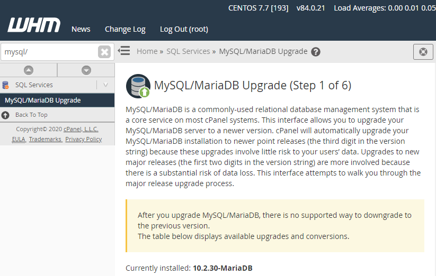Viewport: 436px width, 276px height.
Task: Collapse the SQL Services section chevron
Action: click(x=105, y=85)
